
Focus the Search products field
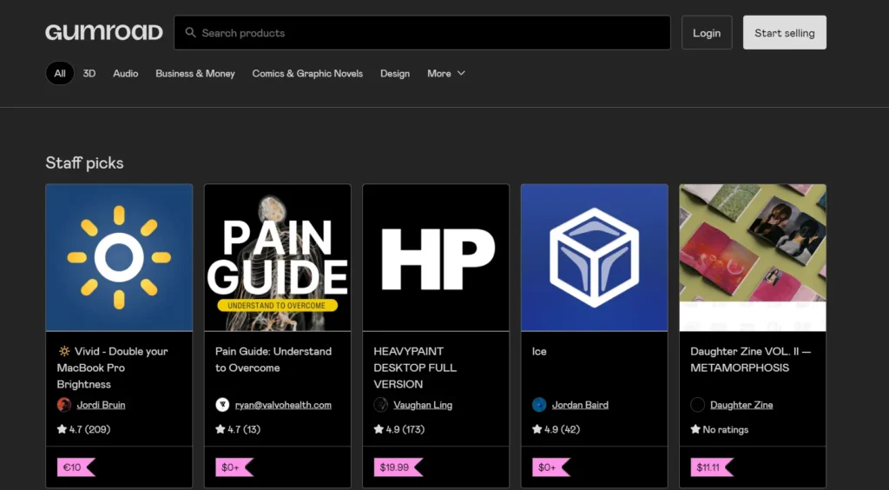[x=422, y=32]
